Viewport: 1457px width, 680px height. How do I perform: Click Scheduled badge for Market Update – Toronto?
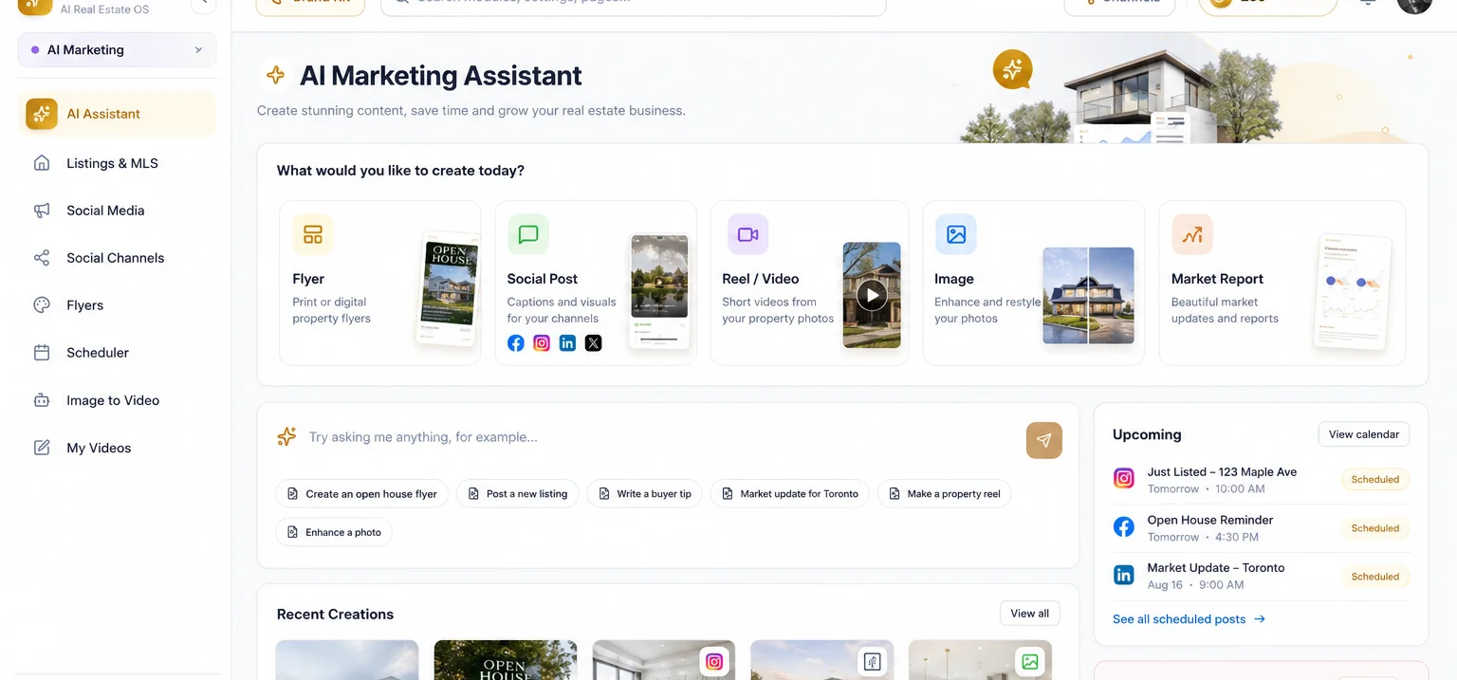pos(1375,577)
